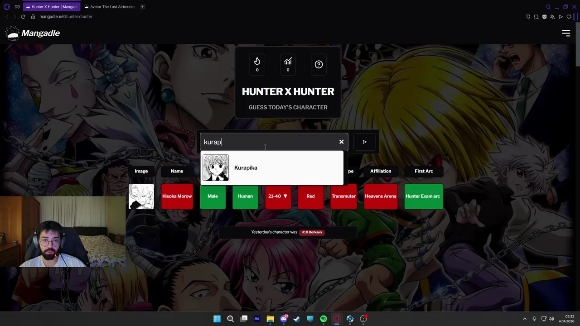Select the Hunter X Hunter Mangadle tab

51,7
